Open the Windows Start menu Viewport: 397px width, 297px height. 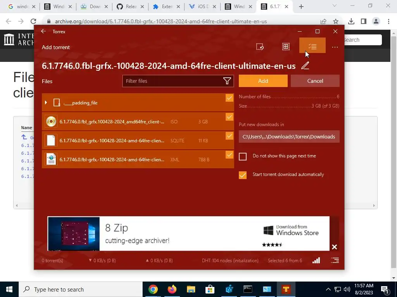[x=9, y=289]
